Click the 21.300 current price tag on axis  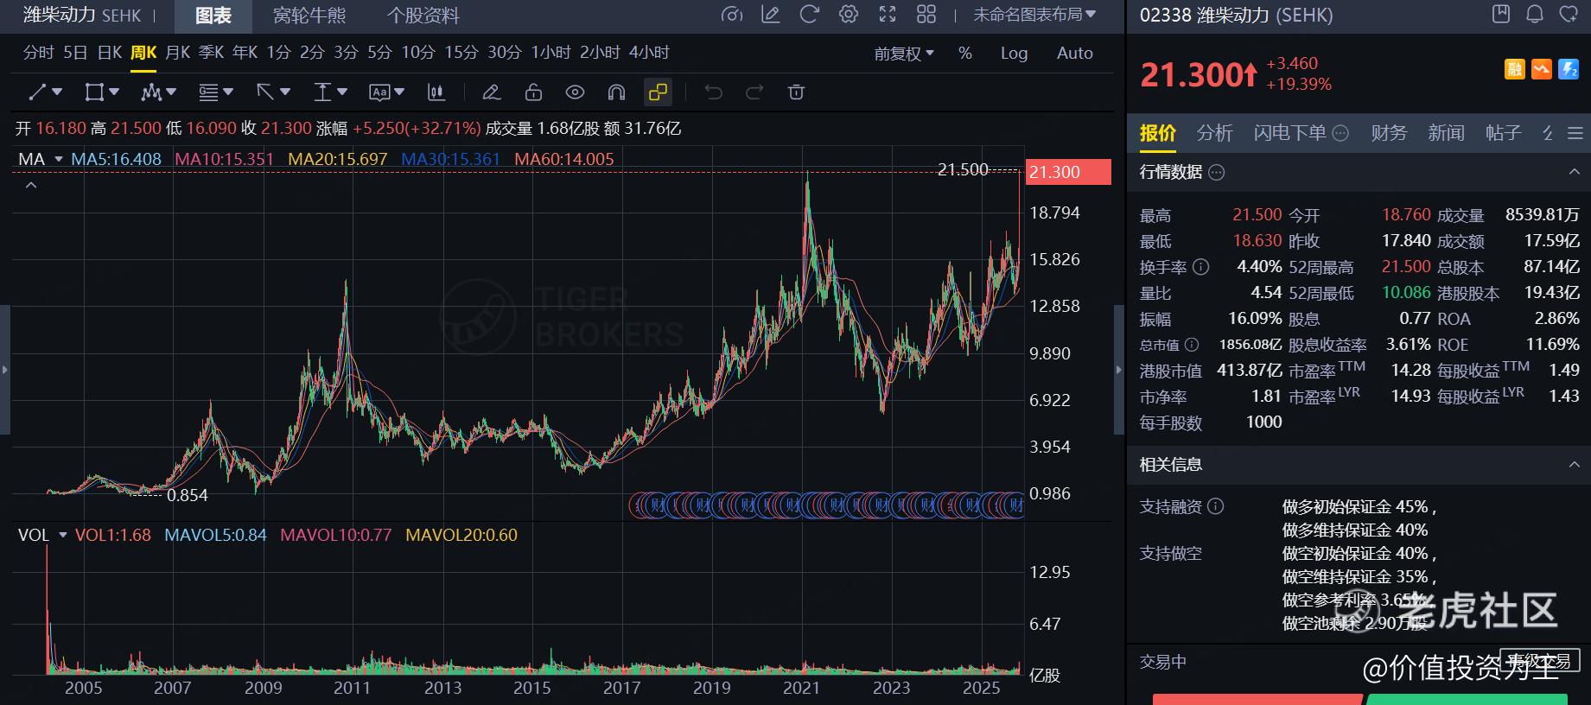click(1067, 172)
